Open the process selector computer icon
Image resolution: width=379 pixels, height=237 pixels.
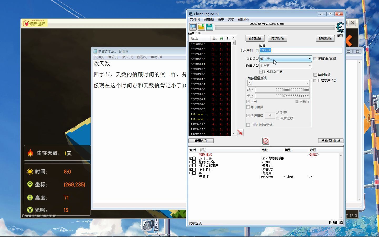tap(193, 27)
